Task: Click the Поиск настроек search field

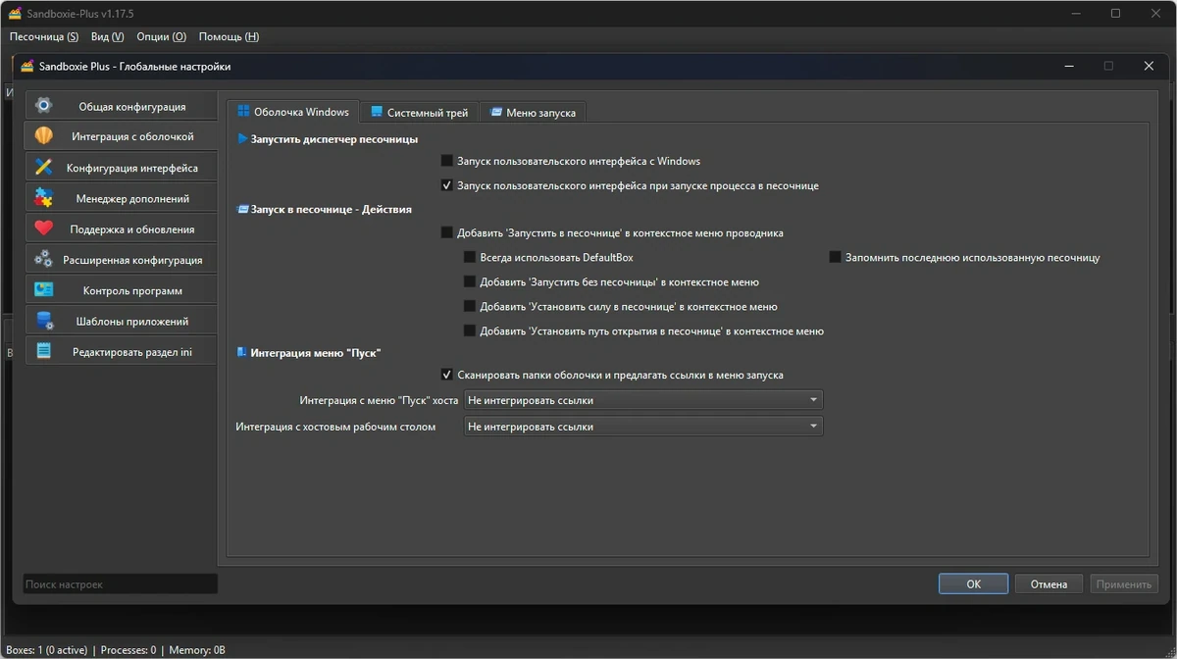Action: pyautogui.click(x=121, y=583)
